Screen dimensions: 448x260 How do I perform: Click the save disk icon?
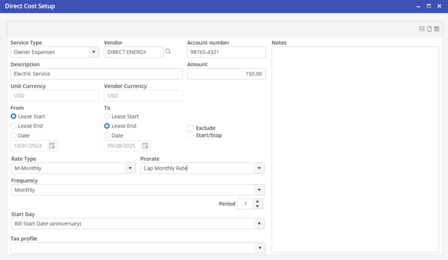(437, 29)
